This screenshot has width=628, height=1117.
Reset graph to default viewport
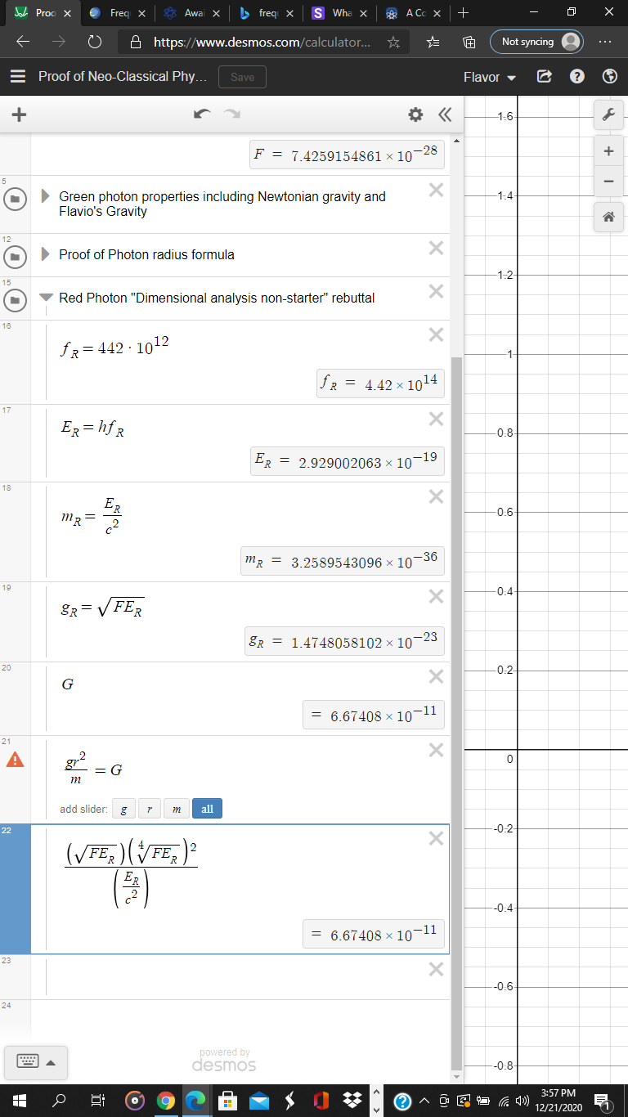[x=608, y=217]
